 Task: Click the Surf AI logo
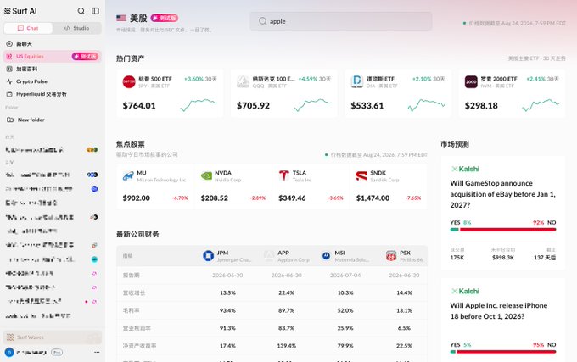coord(20,11)
